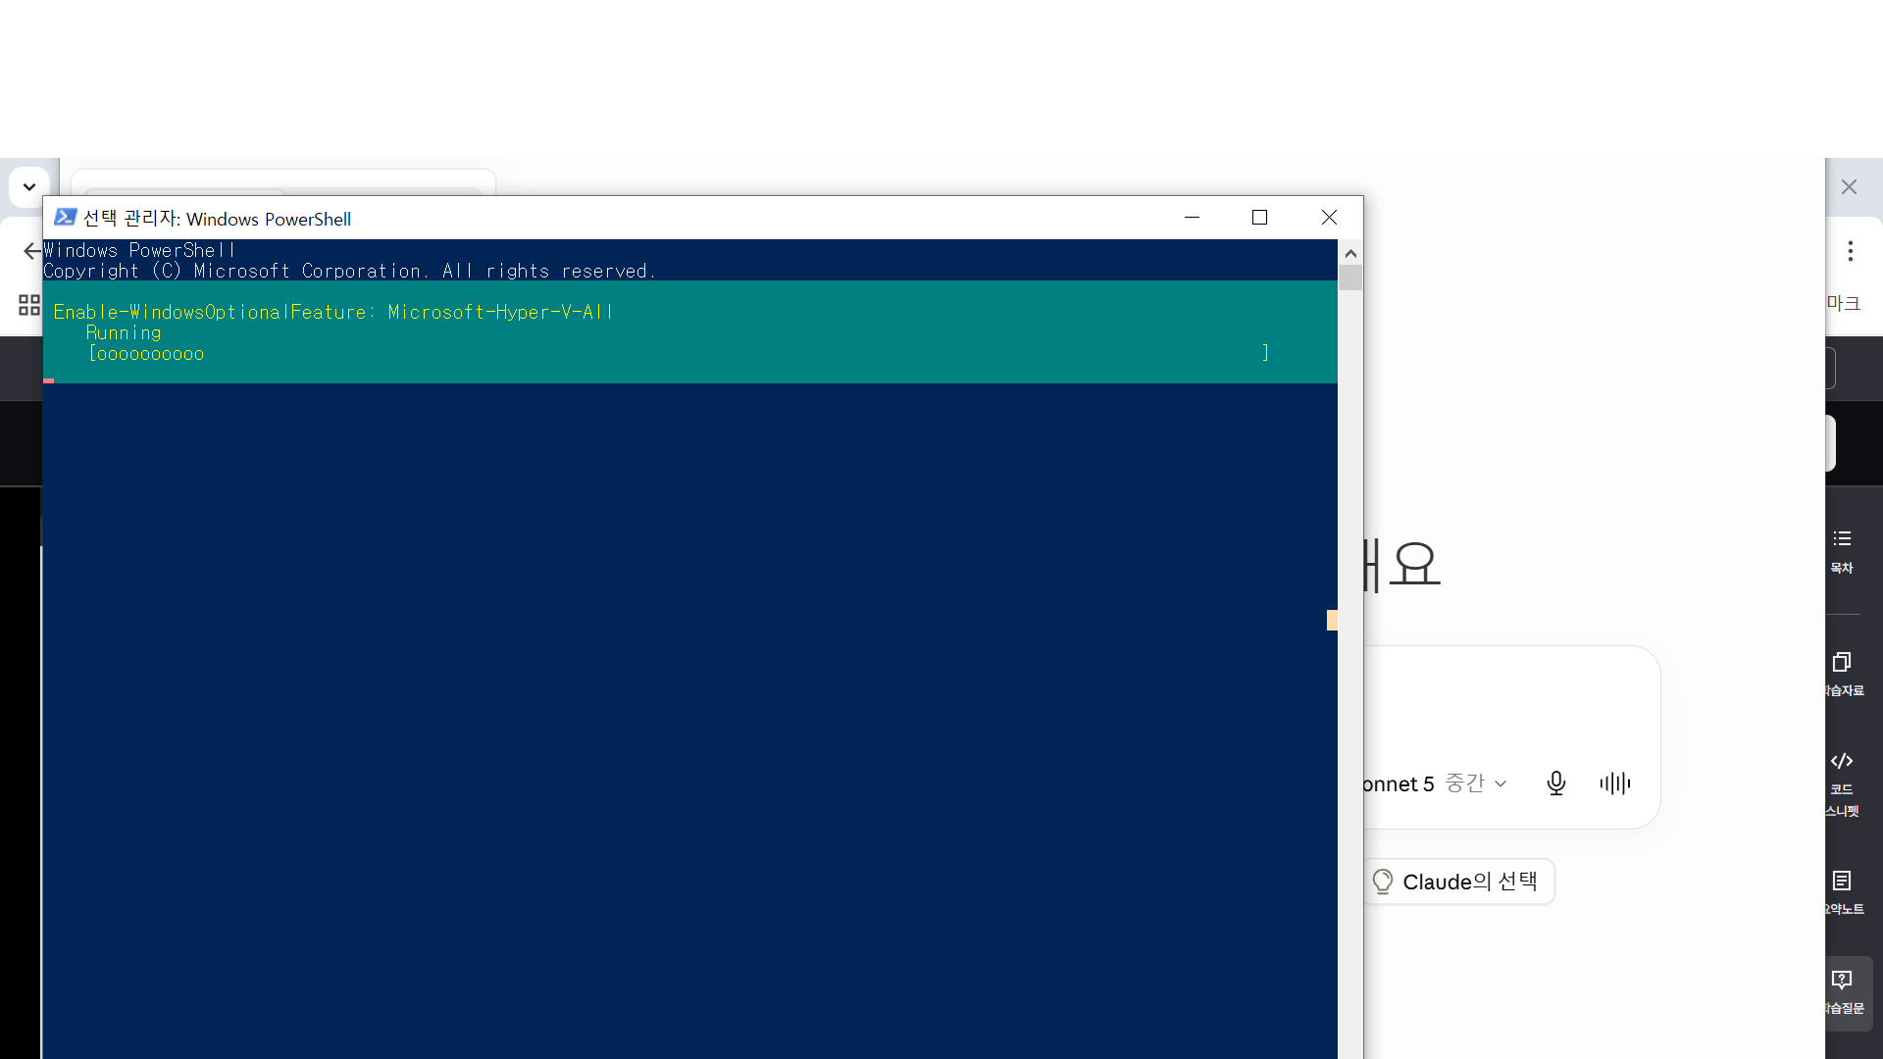Open the browser apps grid icon
The width and height of the screenshot is (1883, 1059).
tap(29, 305)
